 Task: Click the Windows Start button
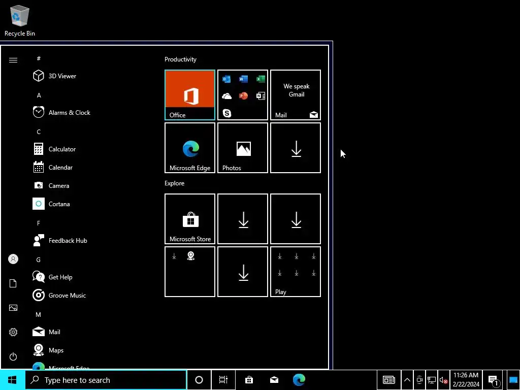(12, 380)
